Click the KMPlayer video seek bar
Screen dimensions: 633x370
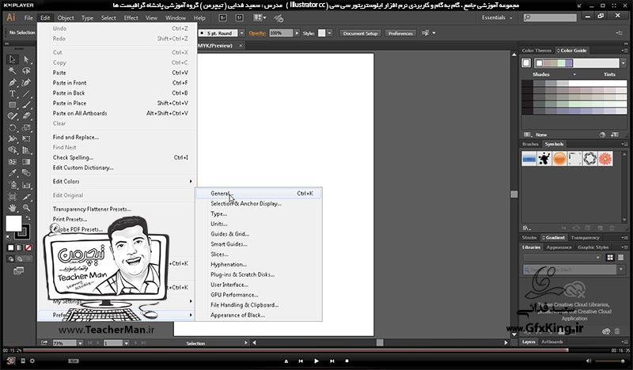[x=316, y=350]
